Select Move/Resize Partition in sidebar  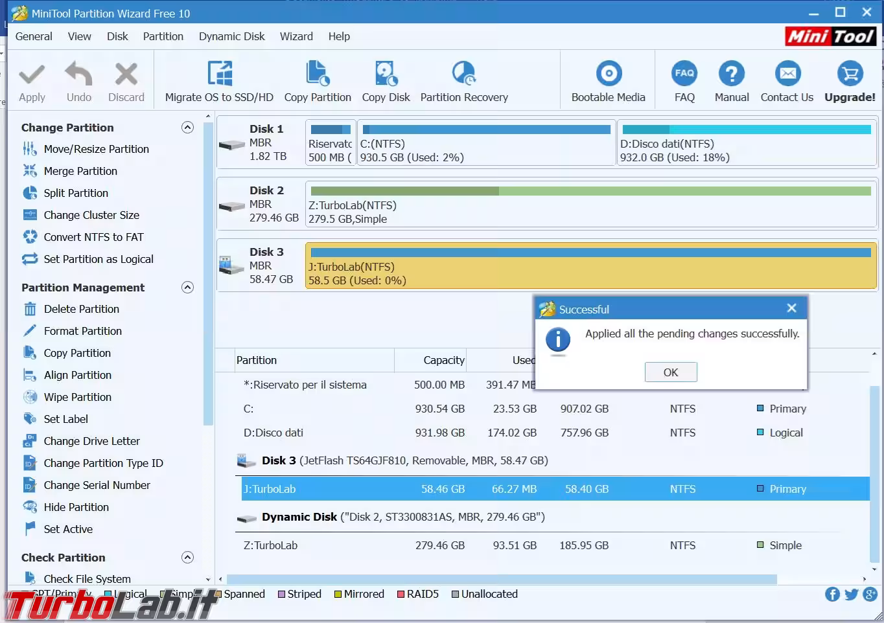tap(96, 149)
